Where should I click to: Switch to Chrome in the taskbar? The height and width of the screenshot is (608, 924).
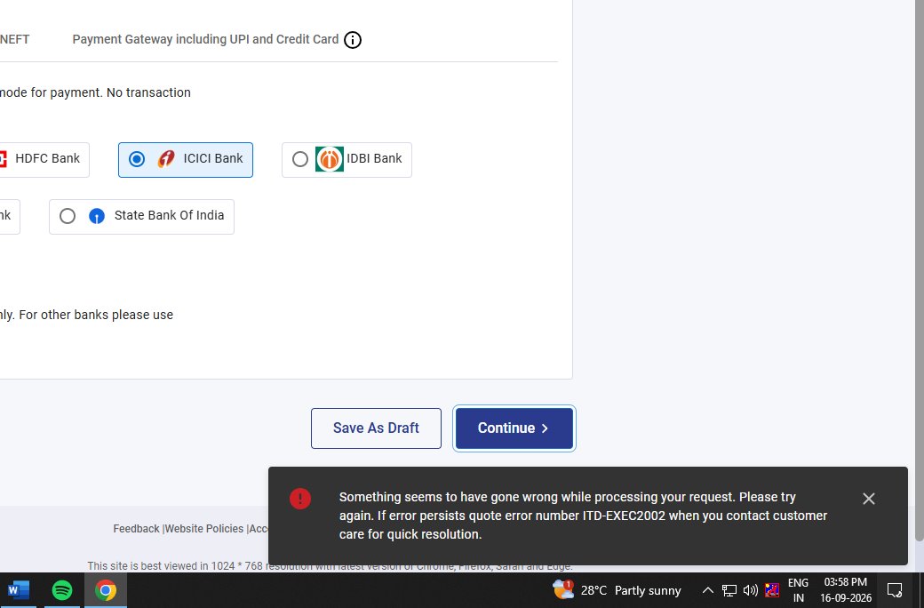click(x=106, y=589)
